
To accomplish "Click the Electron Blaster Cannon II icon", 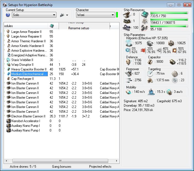I will pos(8,116).
